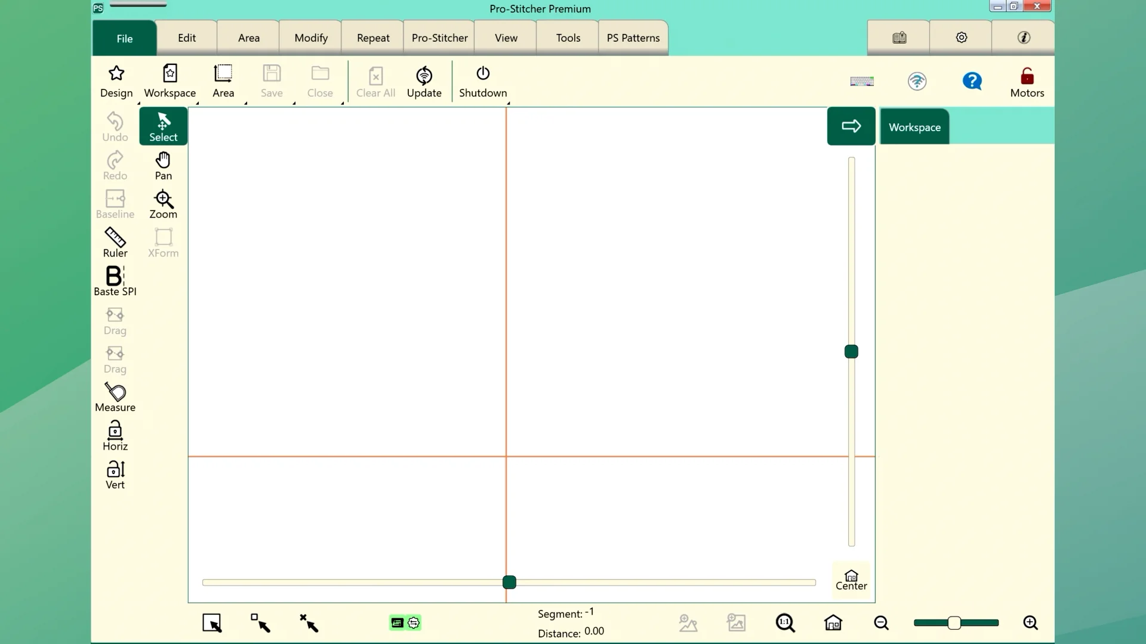Open the Area ribbon dropdown arrow
Viewport: 1146px width, 644px height.
245,103
